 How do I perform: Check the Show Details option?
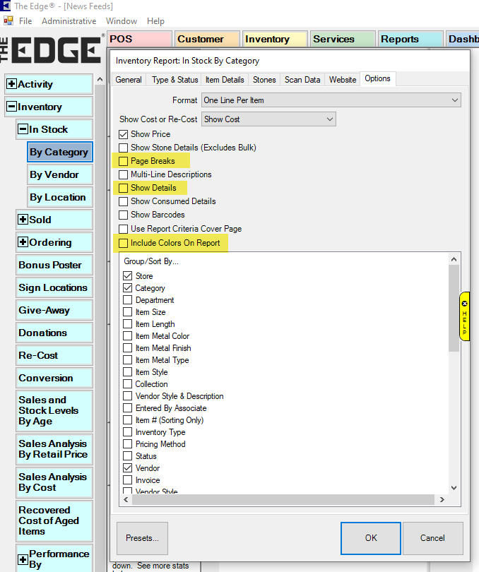point(124,188)
